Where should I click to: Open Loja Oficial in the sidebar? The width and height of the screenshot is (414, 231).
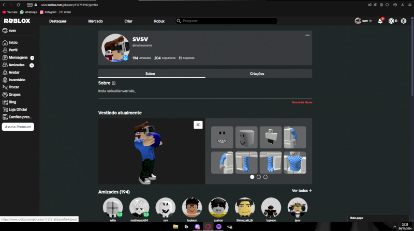tap(15, 110)
